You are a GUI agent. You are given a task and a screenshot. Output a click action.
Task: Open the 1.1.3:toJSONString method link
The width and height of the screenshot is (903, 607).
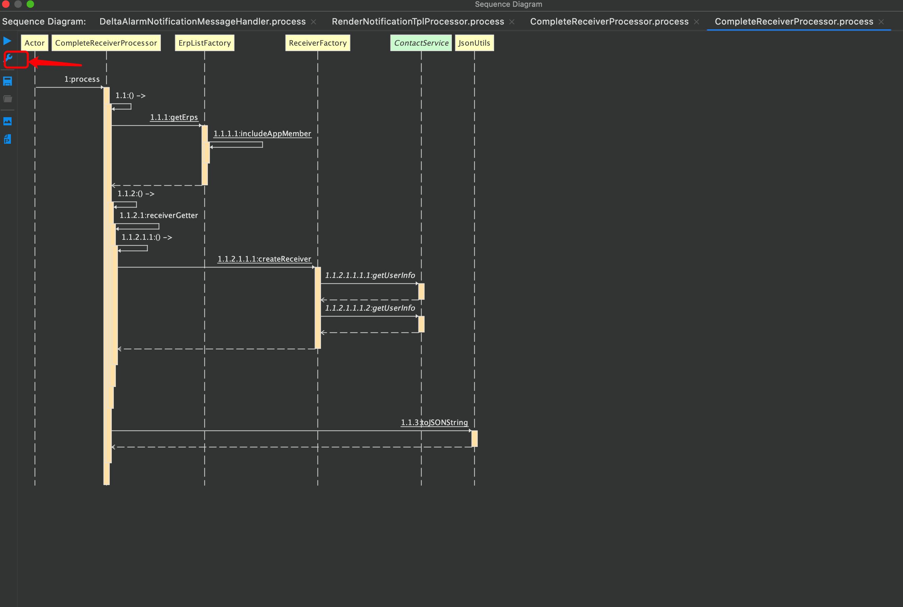(434, 423)
